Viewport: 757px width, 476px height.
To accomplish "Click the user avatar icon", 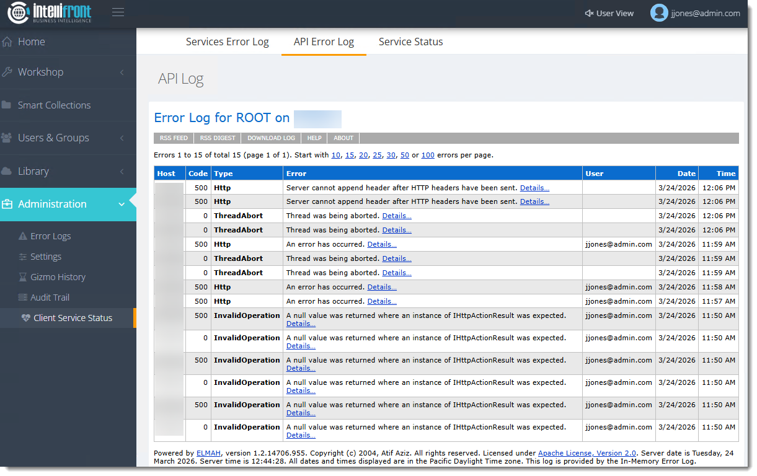I will [658, 13].
